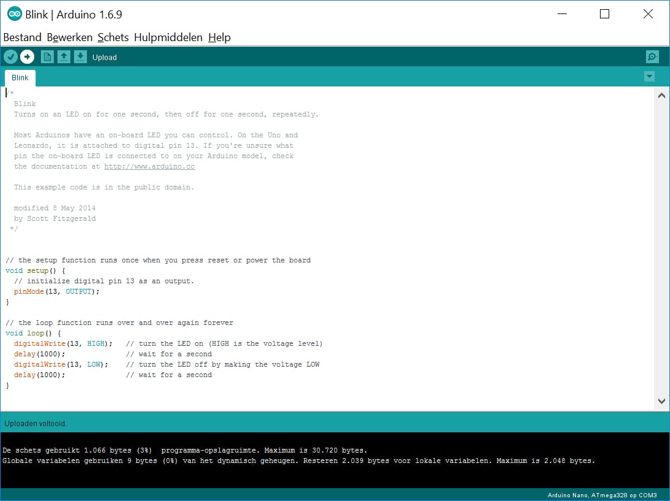Open the Bestand menu
670x501 pixels.
click(22, 37)
